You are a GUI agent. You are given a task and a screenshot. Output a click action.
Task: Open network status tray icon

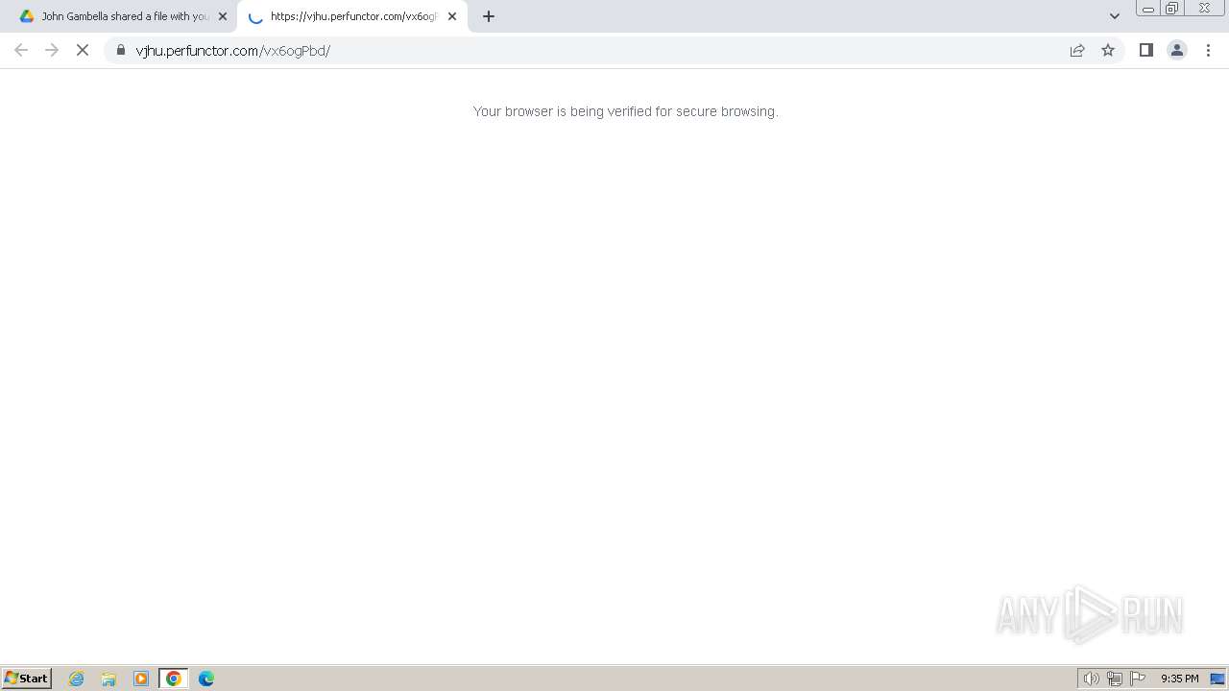(1115, 679)
